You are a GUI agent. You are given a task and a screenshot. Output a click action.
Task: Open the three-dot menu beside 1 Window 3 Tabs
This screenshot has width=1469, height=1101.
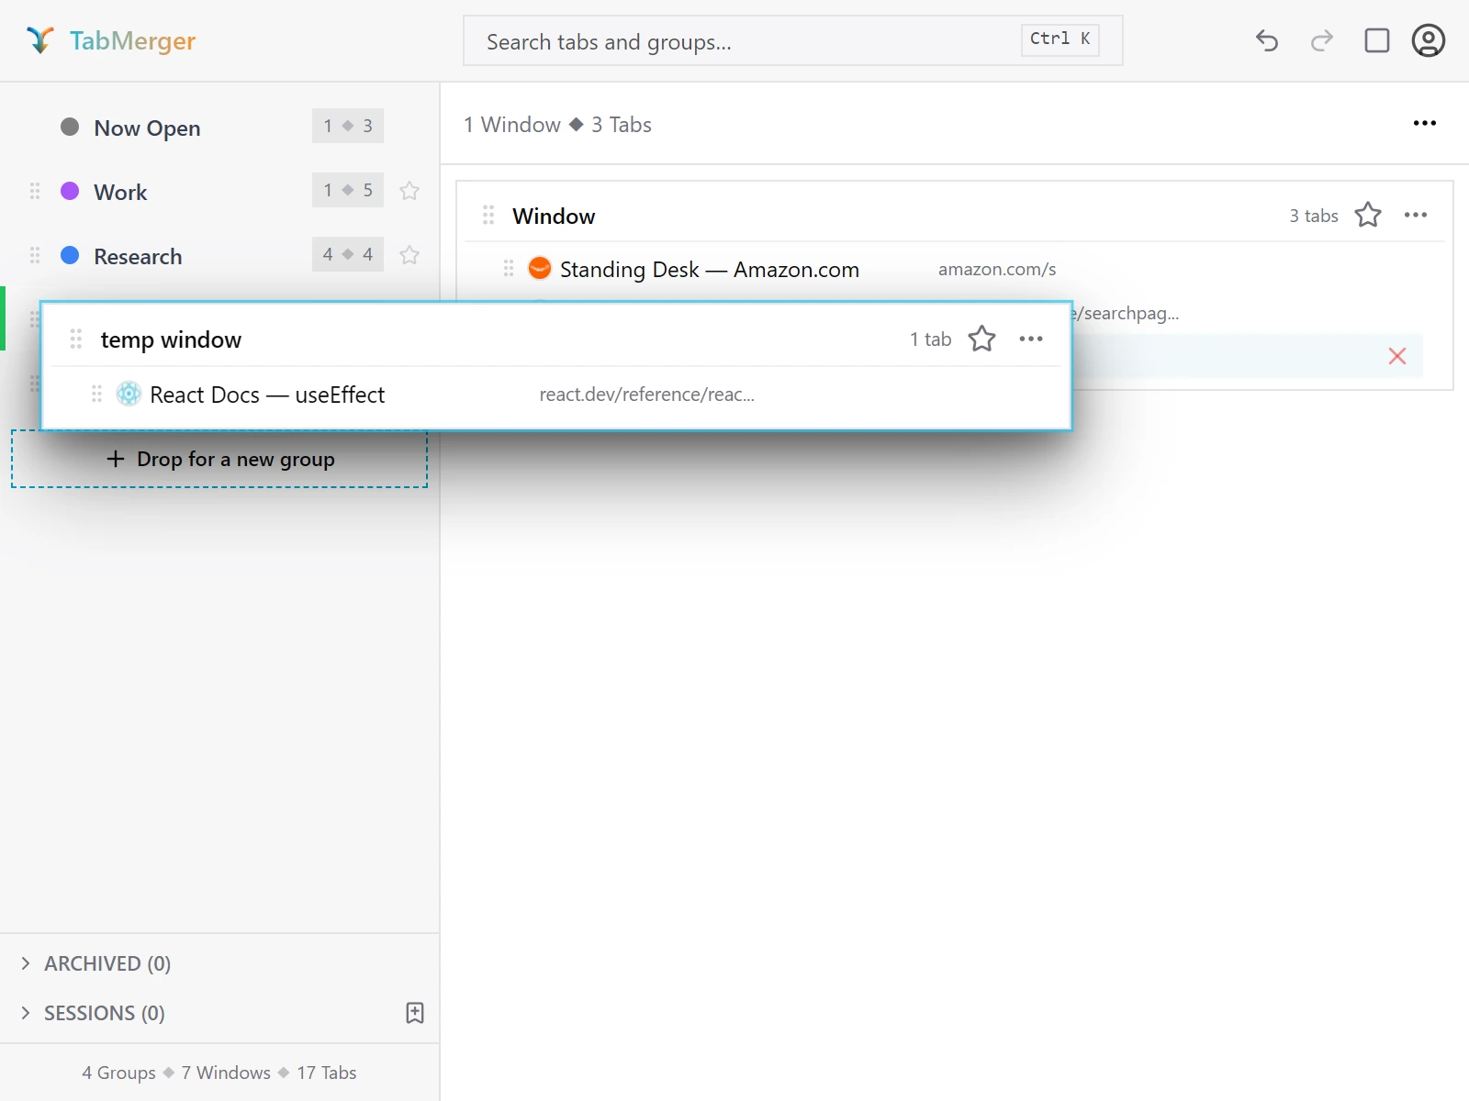coord(1425,123)
